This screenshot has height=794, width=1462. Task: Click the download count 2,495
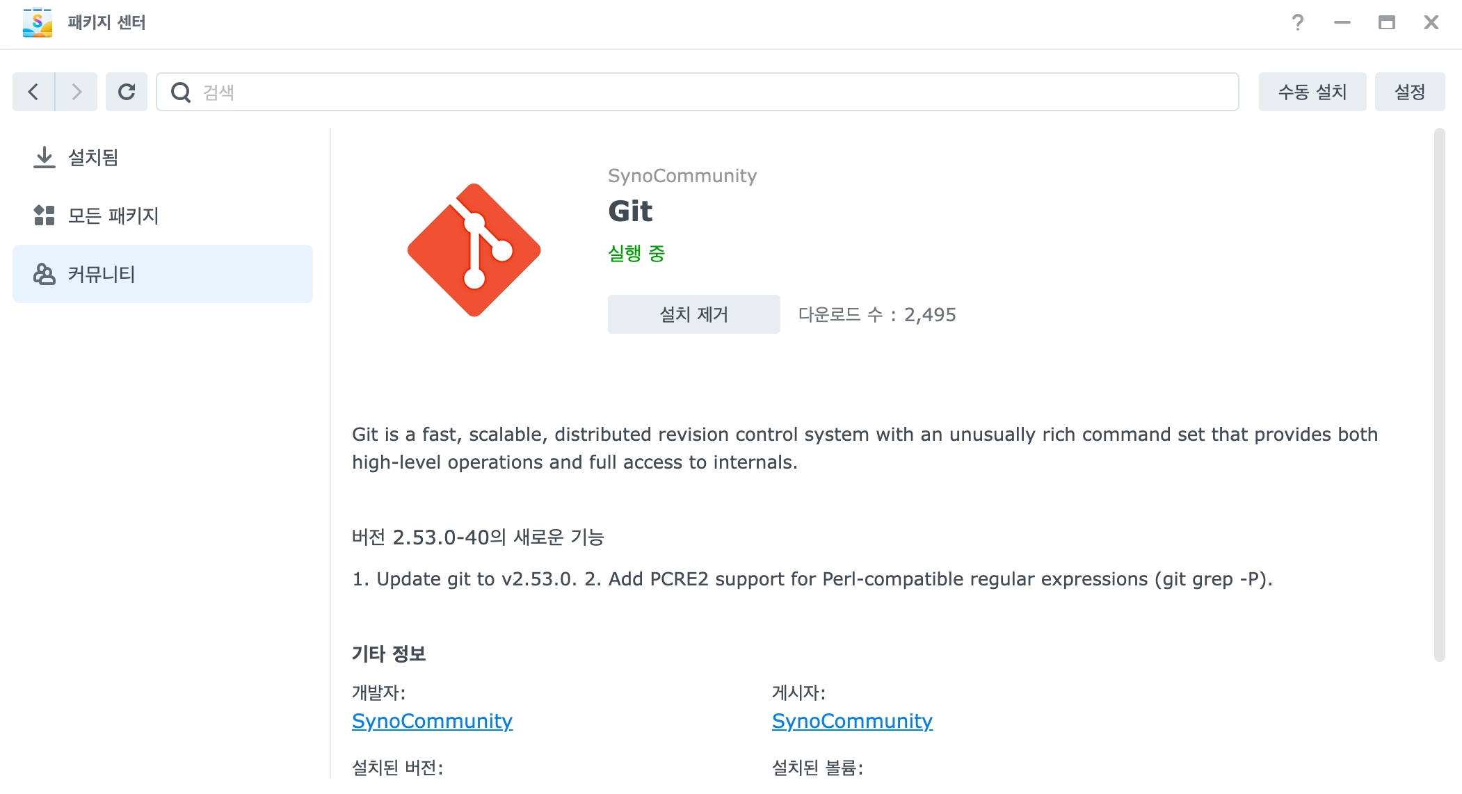[930, 315]
